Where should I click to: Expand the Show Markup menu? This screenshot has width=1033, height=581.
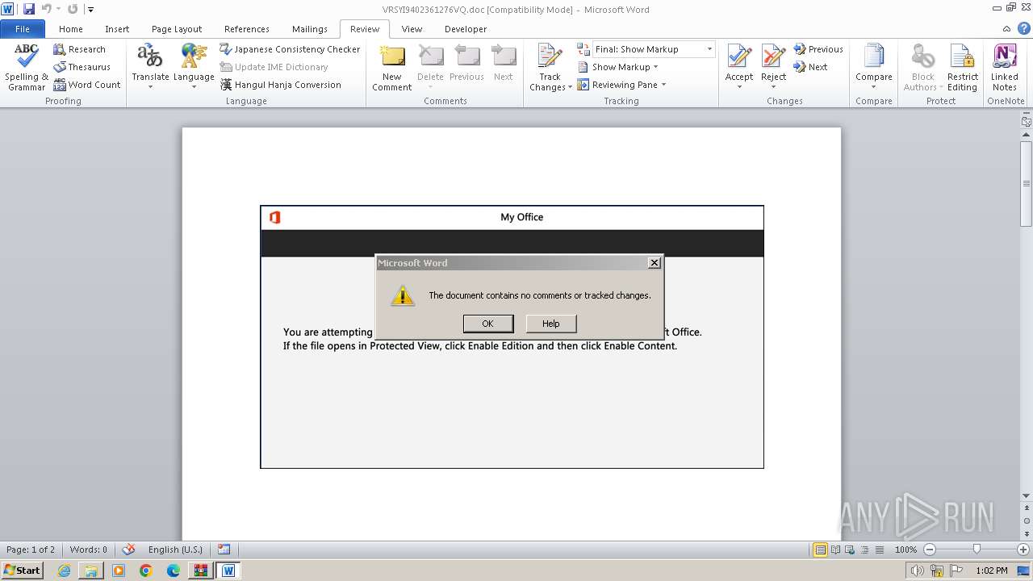pyautogui.click(x=619, y=67)
